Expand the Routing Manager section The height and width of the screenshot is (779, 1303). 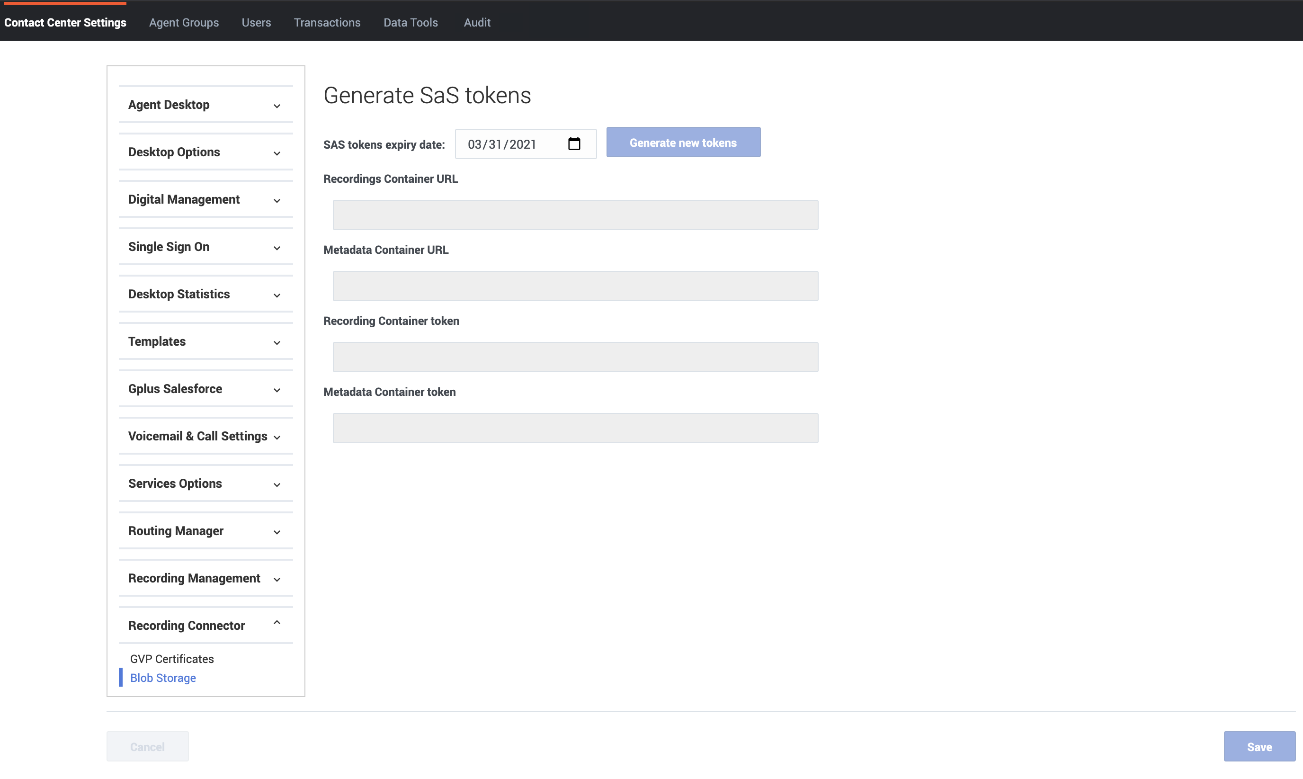click(x=205, y=531)
